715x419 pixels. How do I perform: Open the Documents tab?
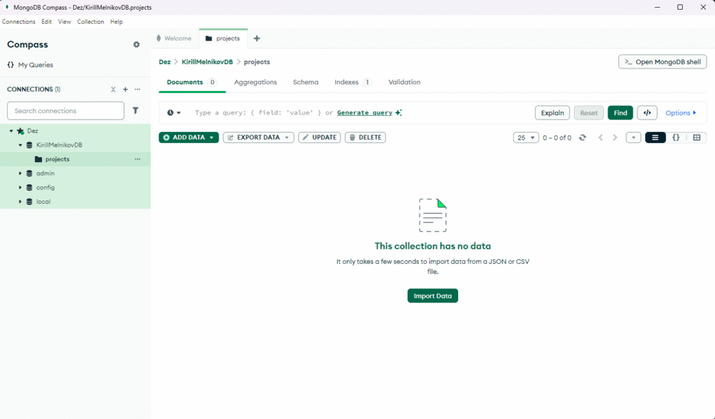coord(192,82)
